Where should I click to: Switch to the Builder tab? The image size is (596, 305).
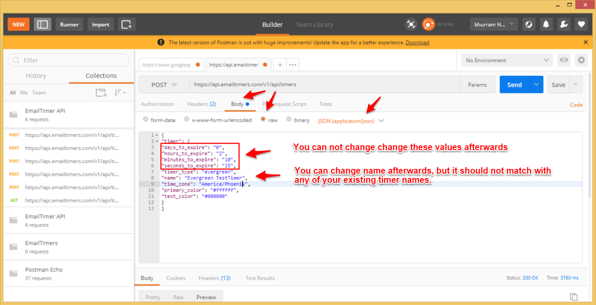coord(272,24)
